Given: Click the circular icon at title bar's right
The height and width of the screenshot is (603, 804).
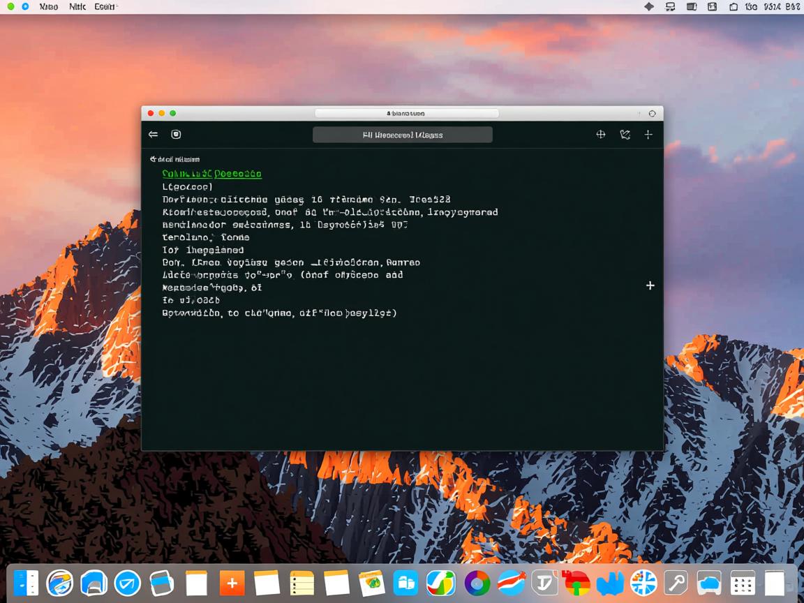Looking at the screenshot, I should pyautogui.click(x=653, y=113).
